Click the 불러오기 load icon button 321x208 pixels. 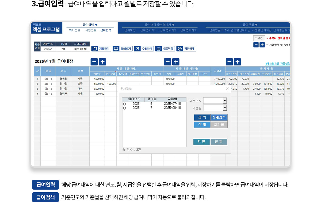(116, 49)
